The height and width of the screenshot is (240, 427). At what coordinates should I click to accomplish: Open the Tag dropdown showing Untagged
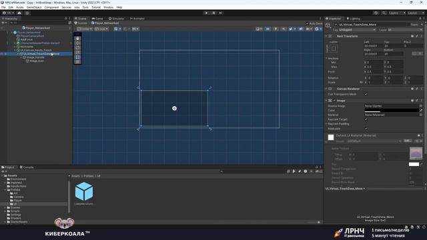tap(358, 29)
